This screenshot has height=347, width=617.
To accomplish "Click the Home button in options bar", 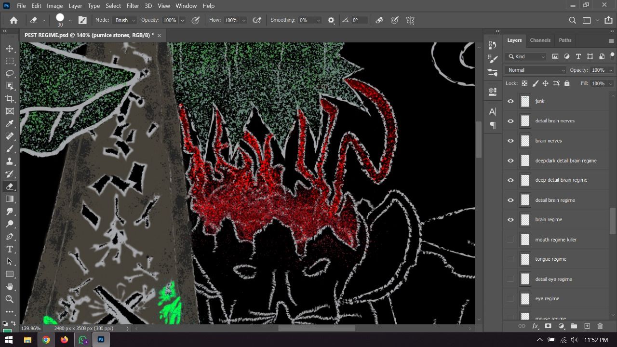I will coord(13,20).
